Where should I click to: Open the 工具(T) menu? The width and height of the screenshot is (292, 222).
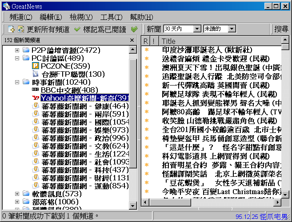click(x=111, y=17)
